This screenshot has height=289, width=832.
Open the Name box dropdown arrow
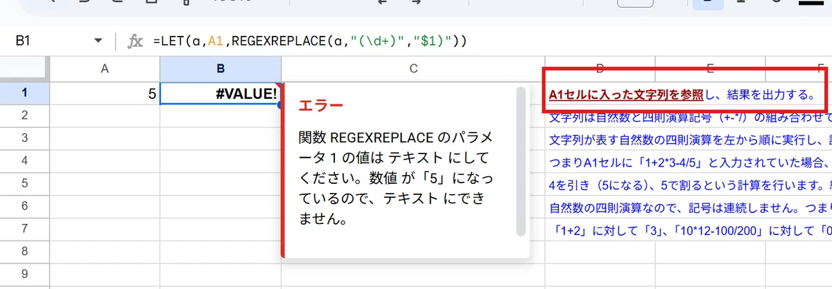click(x=98, y=41)
